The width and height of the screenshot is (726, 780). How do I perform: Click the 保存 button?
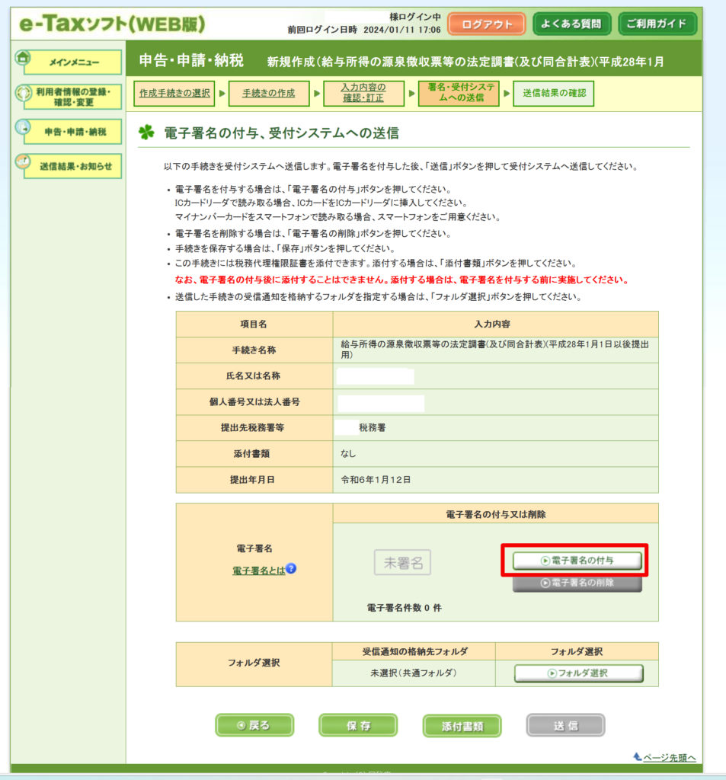(358, 725)
